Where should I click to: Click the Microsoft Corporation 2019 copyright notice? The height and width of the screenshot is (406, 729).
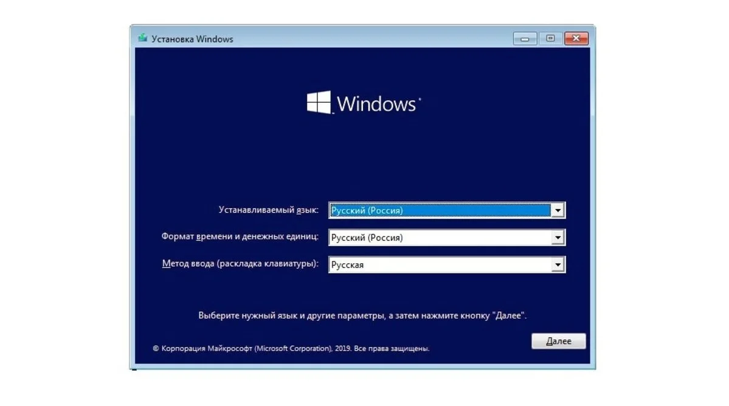point(291,348)
